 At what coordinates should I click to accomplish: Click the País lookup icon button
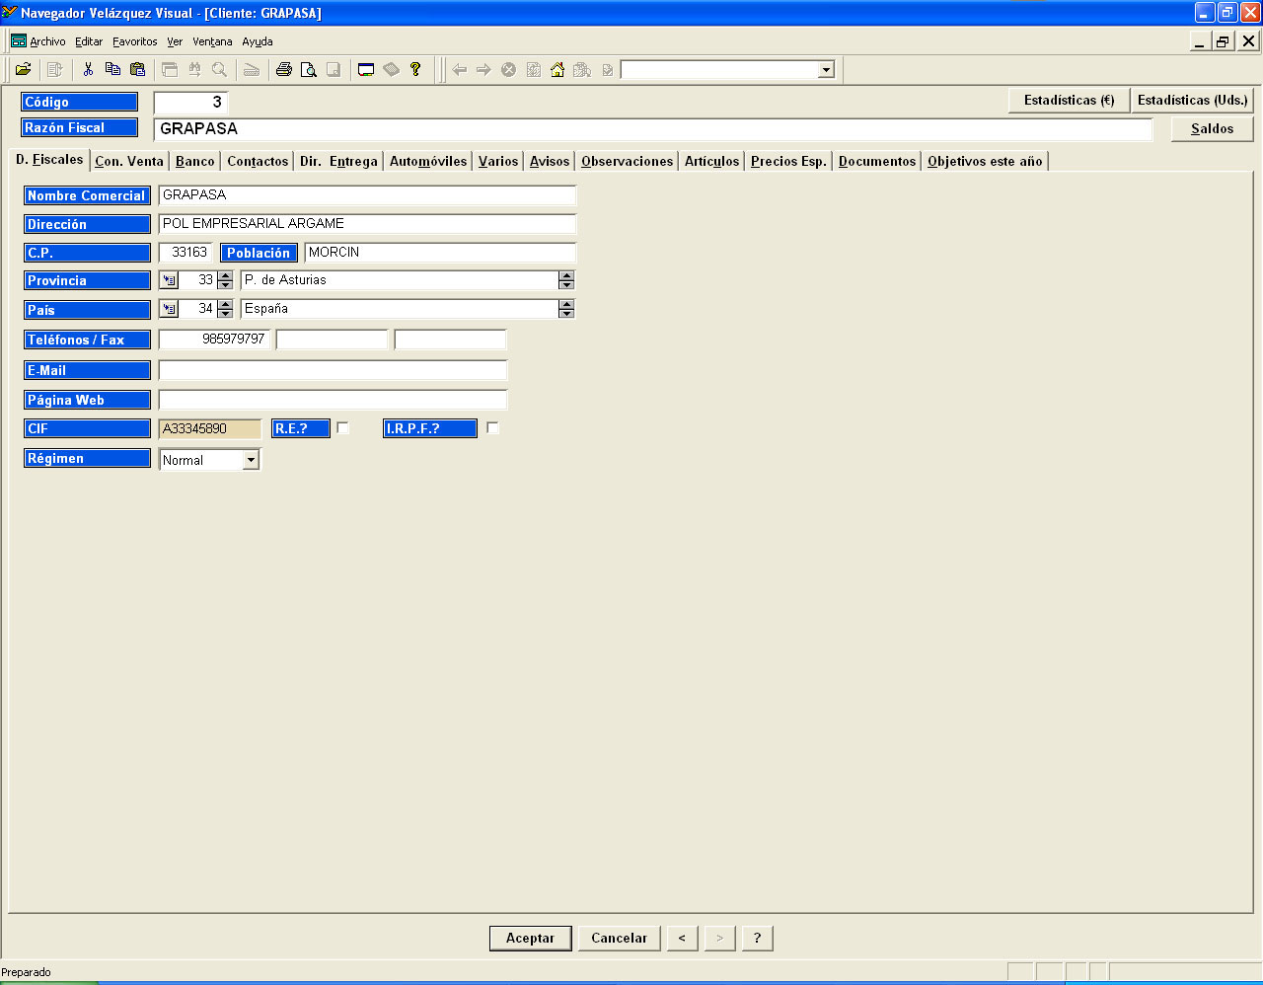(169, 309)
